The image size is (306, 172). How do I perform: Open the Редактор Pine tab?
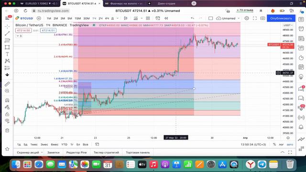(x=76, y=152)
